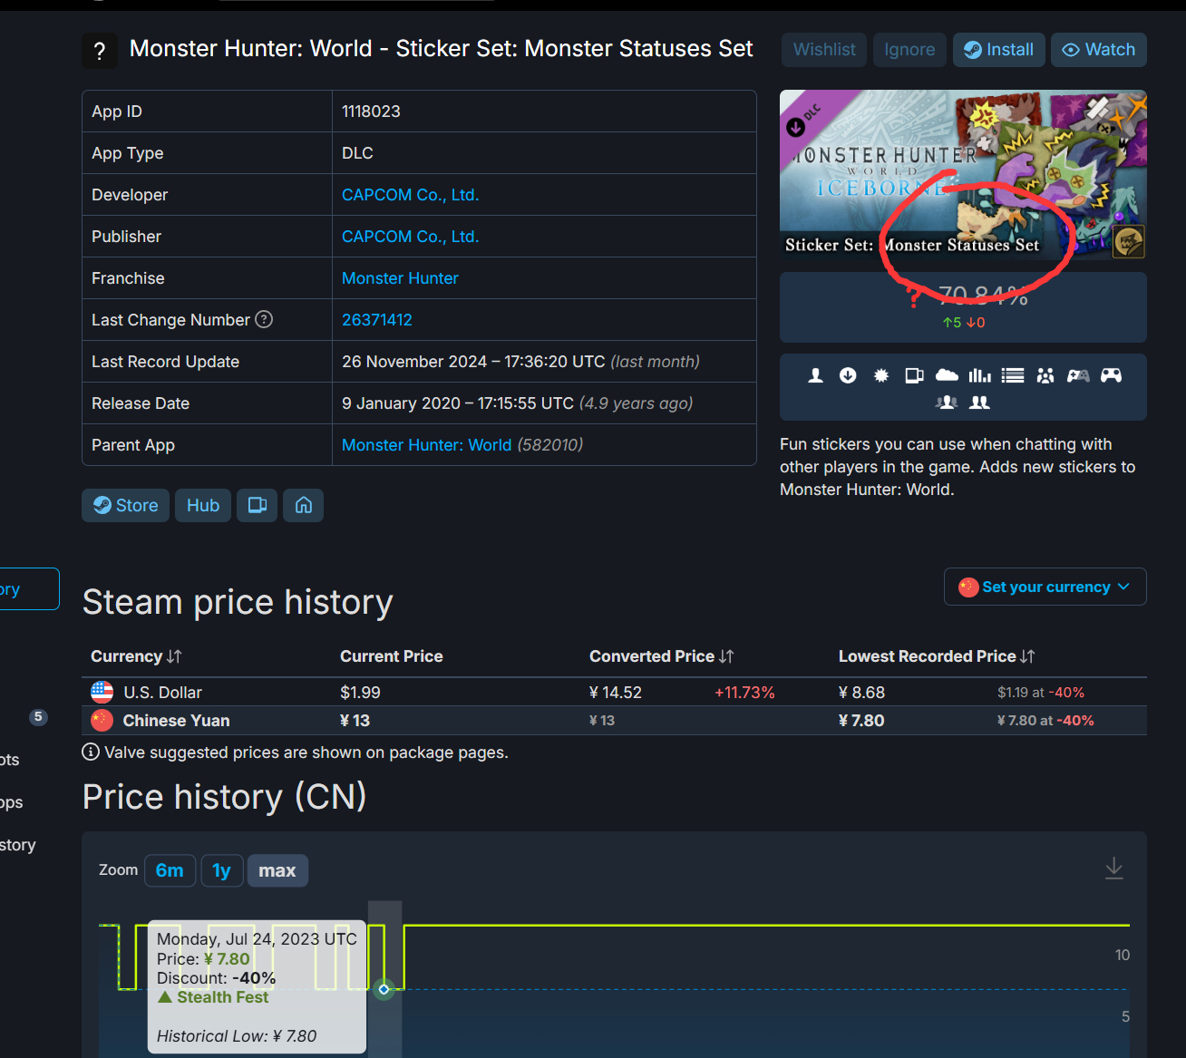Select the U.S. Dollar currency row
The width and height of the screenshot is (1186, 1058).
pos(614,693)
